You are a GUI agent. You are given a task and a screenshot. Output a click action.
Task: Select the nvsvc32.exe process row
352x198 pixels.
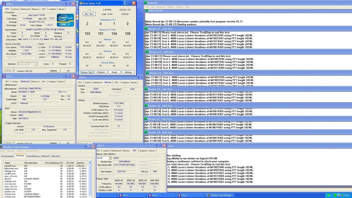(x=46, y=184)
